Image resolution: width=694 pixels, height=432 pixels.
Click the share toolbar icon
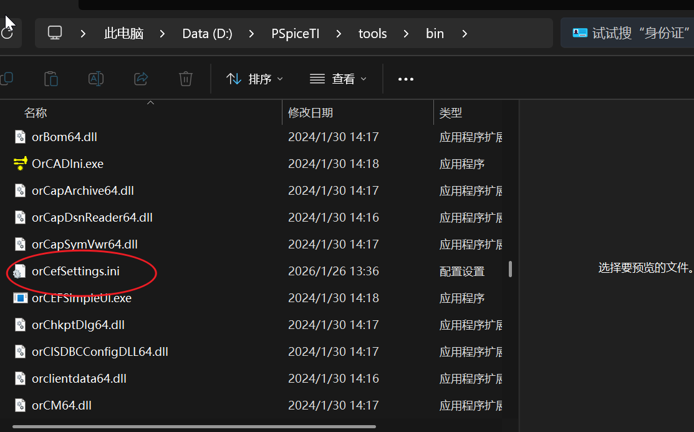pyautogui.click(x=141, y=79)
